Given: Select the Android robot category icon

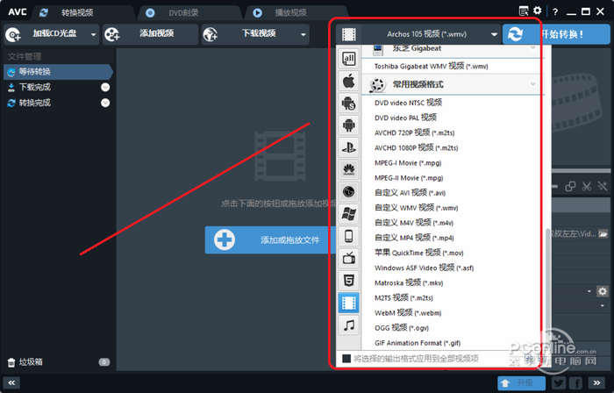Looking at the screenshot, I should tap(348, 125).
